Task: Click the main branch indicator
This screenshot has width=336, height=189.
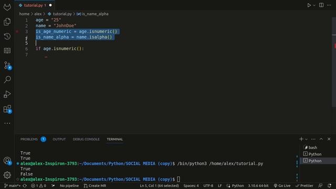Action: (12, 185)
